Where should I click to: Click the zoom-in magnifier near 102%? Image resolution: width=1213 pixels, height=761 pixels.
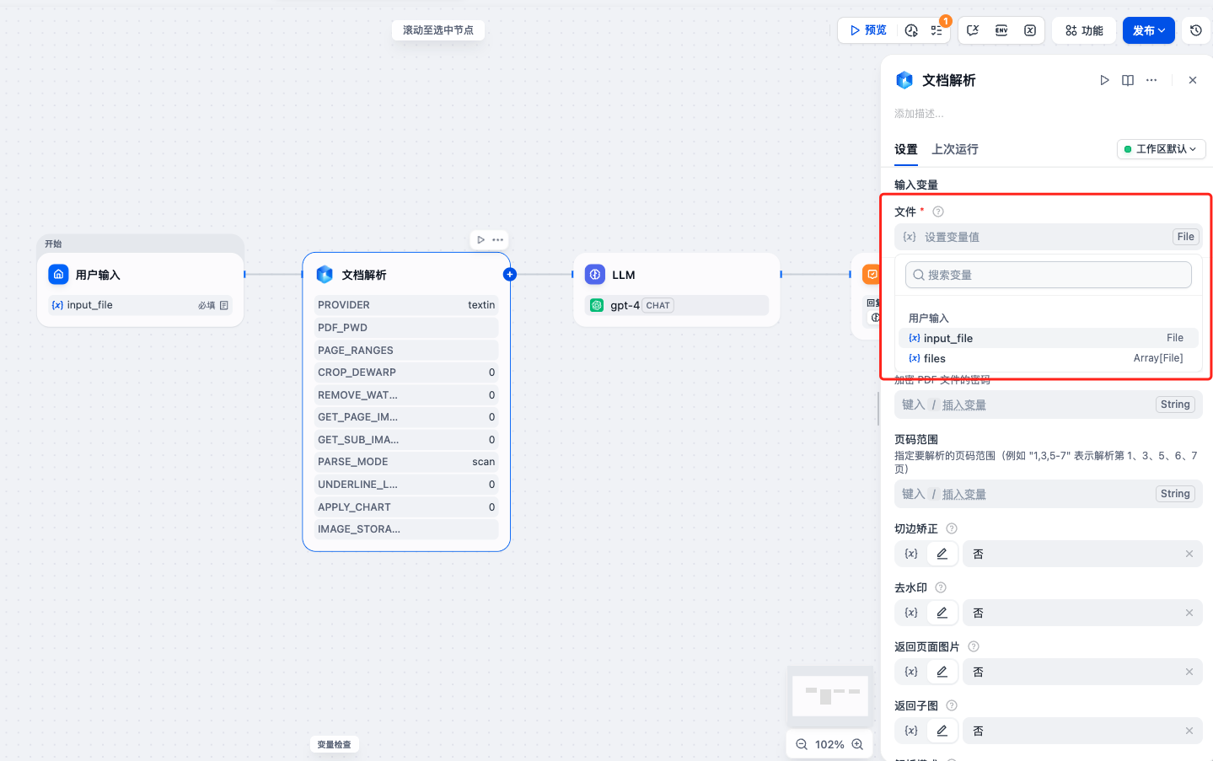pos(858,744)
